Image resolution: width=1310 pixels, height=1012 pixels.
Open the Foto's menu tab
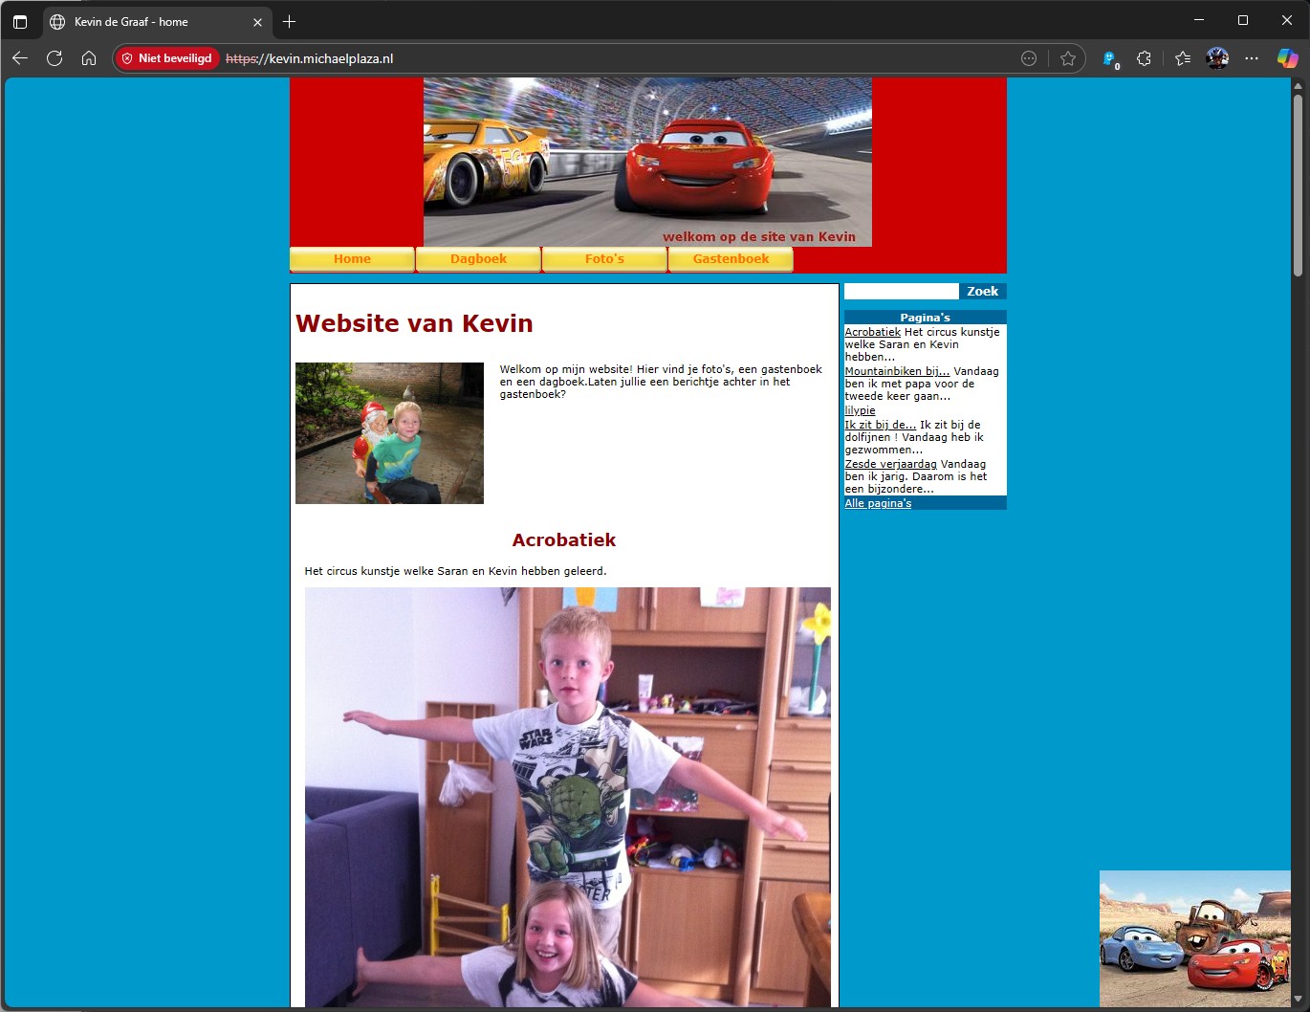click(604, 259)
